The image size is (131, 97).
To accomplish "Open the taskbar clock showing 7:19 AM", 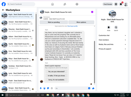I will pyautogui.click(x=122, y=95).
